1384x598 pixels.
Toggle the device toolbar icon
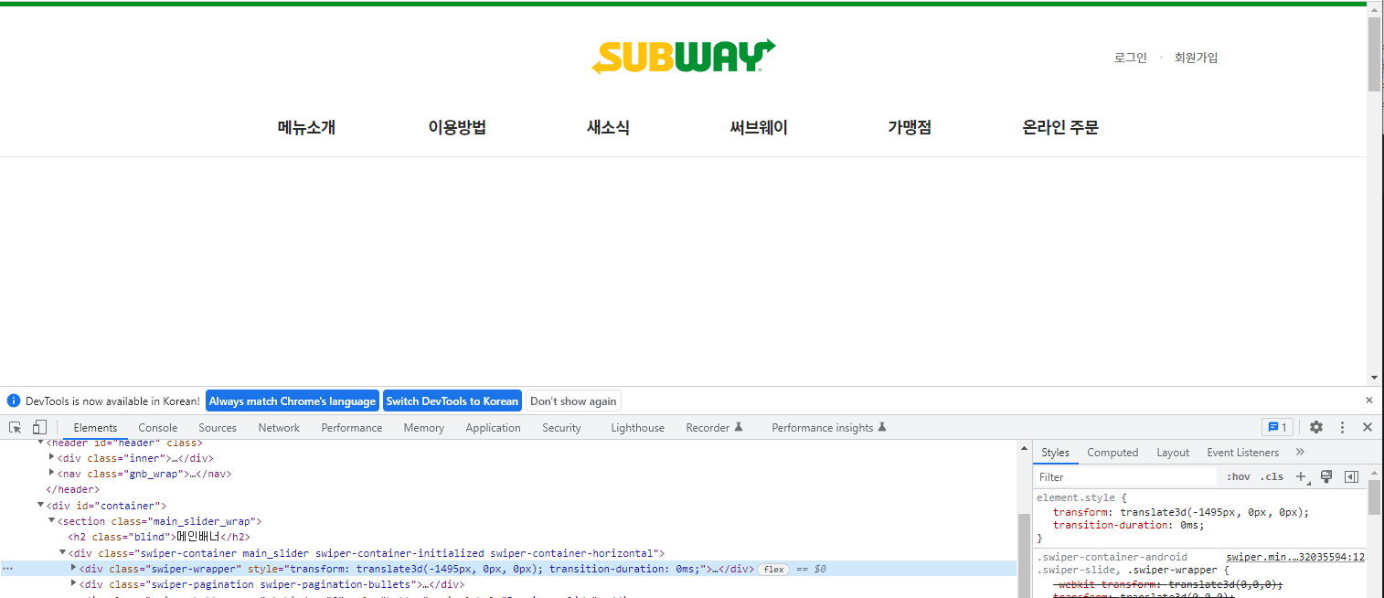click(39, 427)
